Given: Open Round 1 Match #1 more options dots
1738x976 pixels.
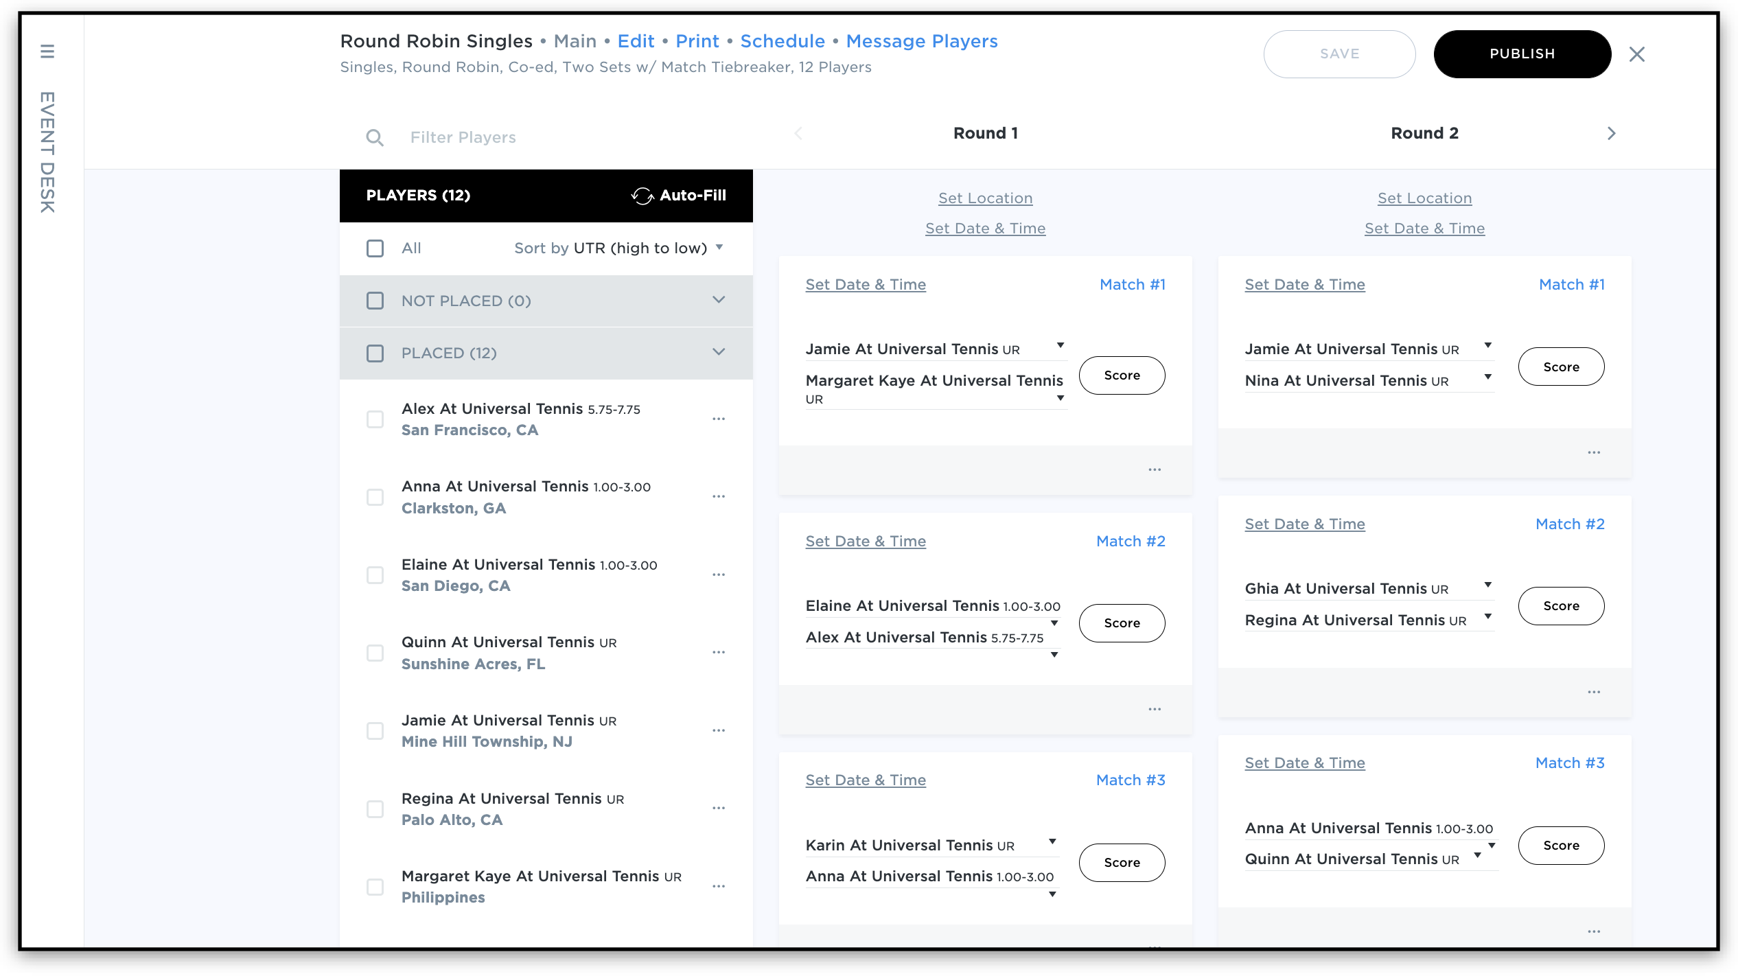Looking at the screenshot, I should click(1155, 469).
